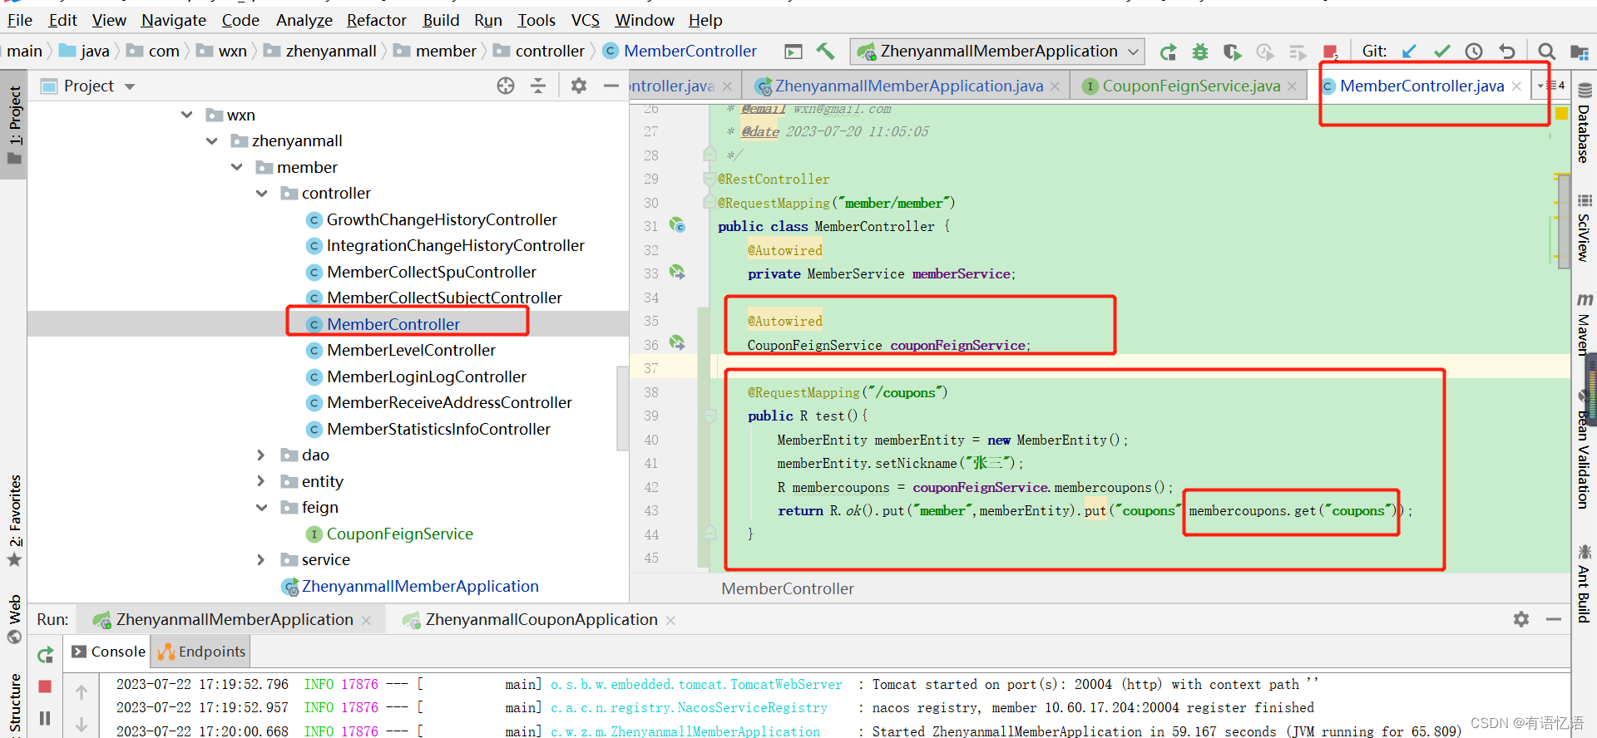Expand the service folder
Image resolution: width=1597 pixels, height=738 pixels.
[x=262, y=560]
